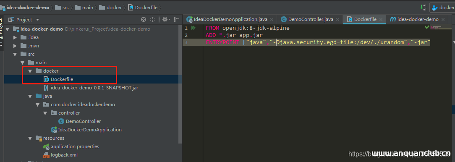Click the jar archive icon in project tree
This screenshot has height=162, width=455.
coord(46,87)
